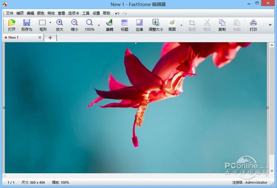Add a new tab with plus button

[50, 38]
